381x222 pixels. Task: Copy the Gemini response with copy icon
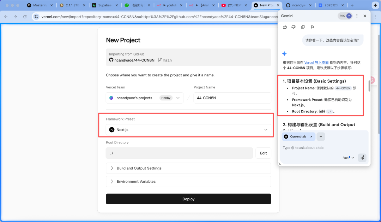point(303,27)
